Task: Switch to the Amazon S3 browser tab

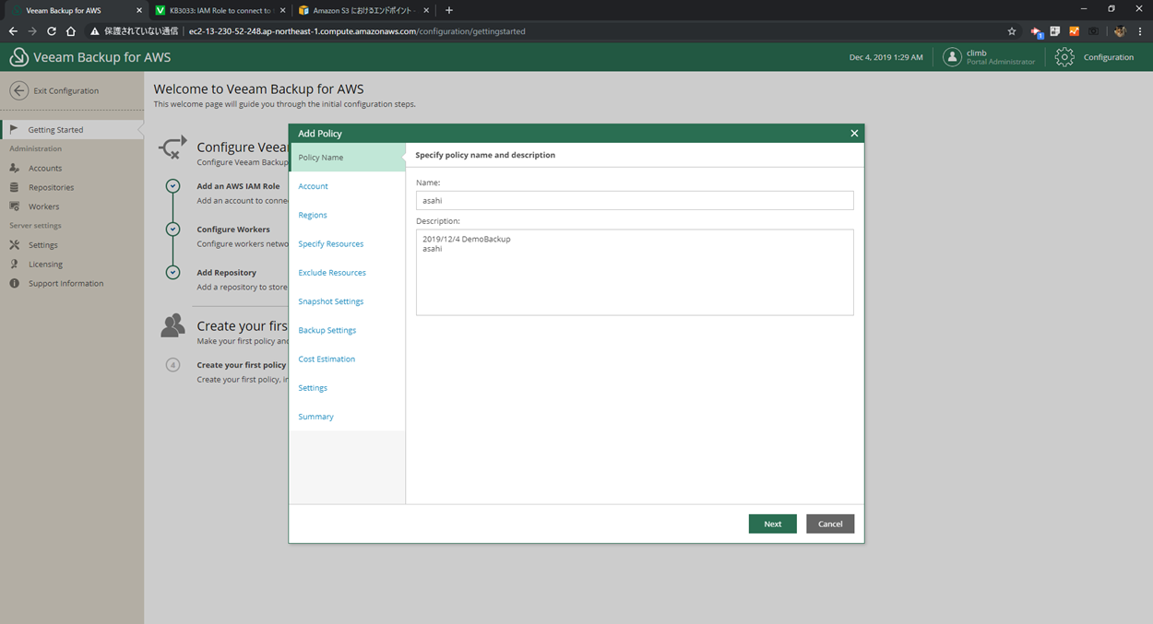Action: (x=363, y=10)
